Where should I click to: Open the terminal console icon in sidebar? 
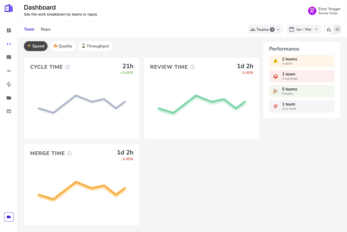9,111
